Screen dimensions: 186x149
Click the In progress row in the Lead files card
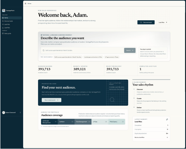point(151,129)
